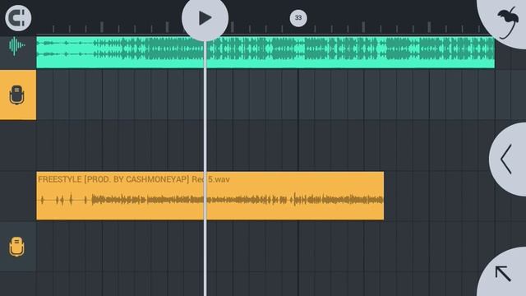The height and width of the screenshot is (296, 526).
Task: Click the white playhead line
Action: pos(205,168)
